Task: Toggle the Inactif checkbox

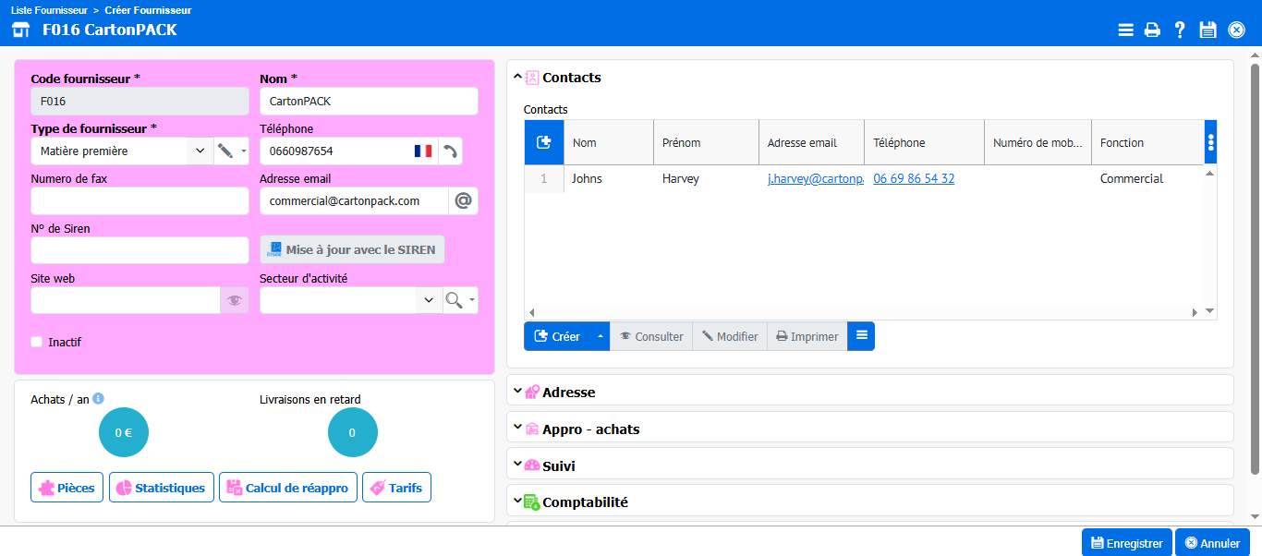Action: click(37, 342)
